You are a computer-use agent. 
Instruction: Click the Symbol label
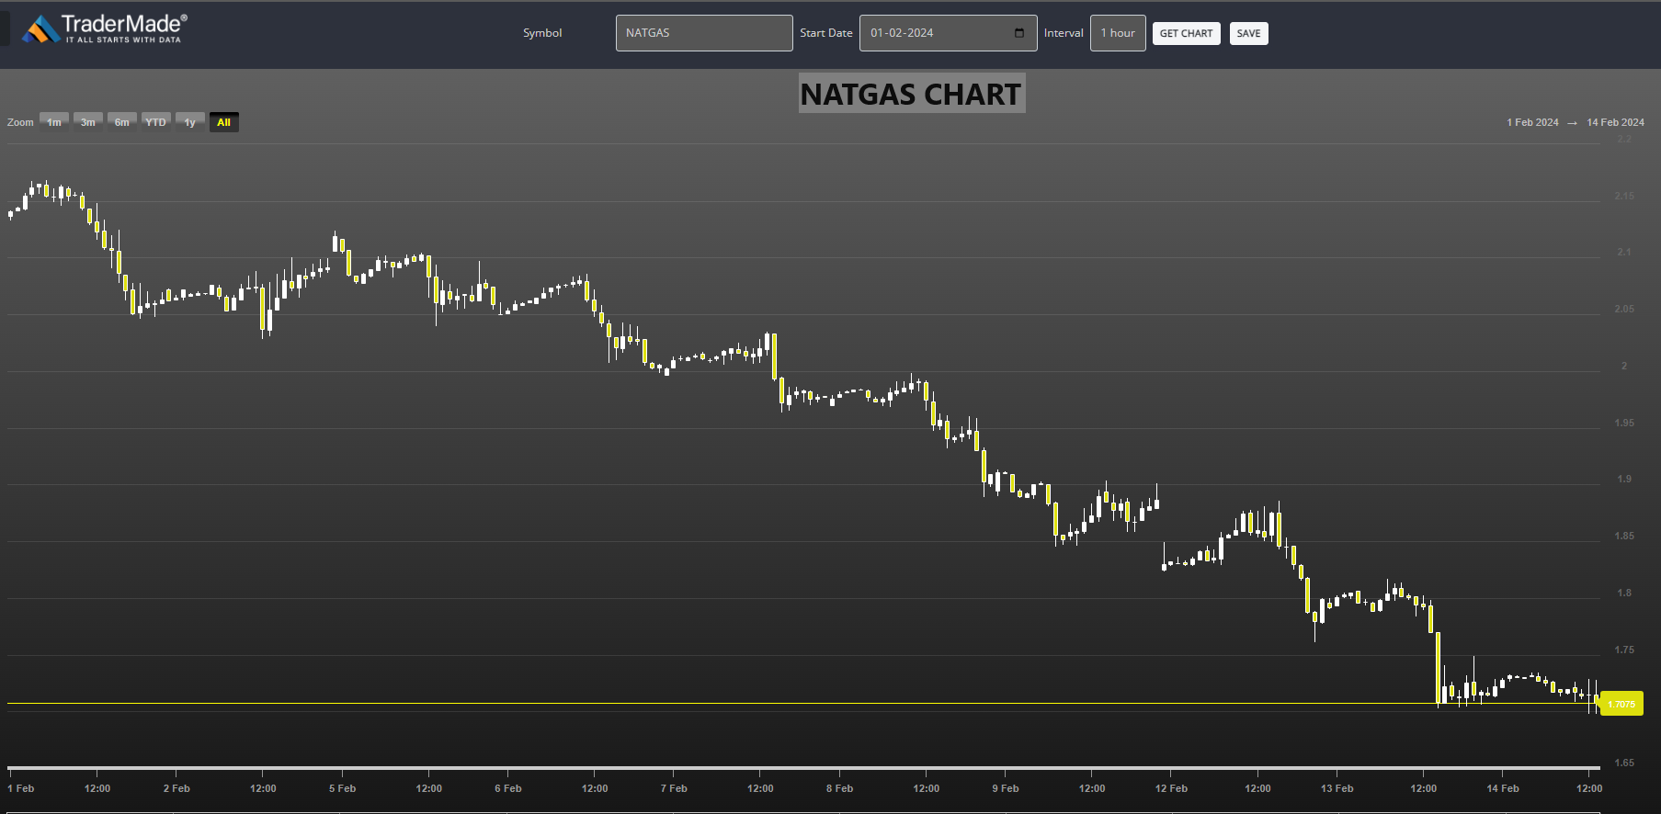[542, 33]
